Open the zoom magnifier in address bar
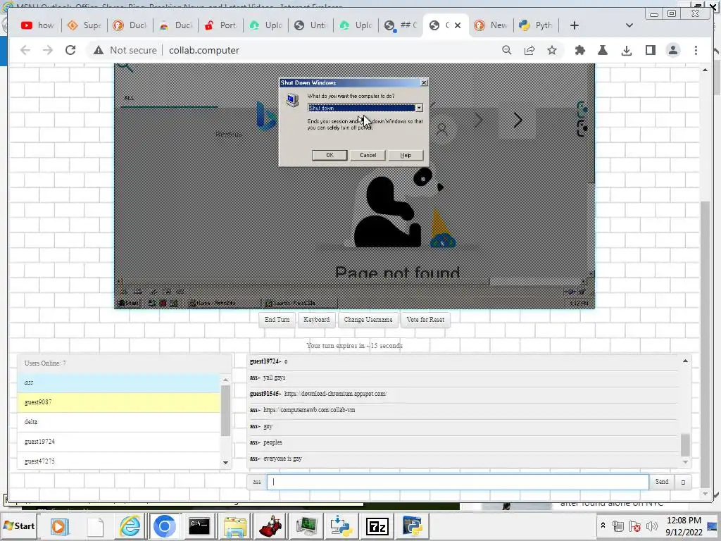 pos(507,50)
